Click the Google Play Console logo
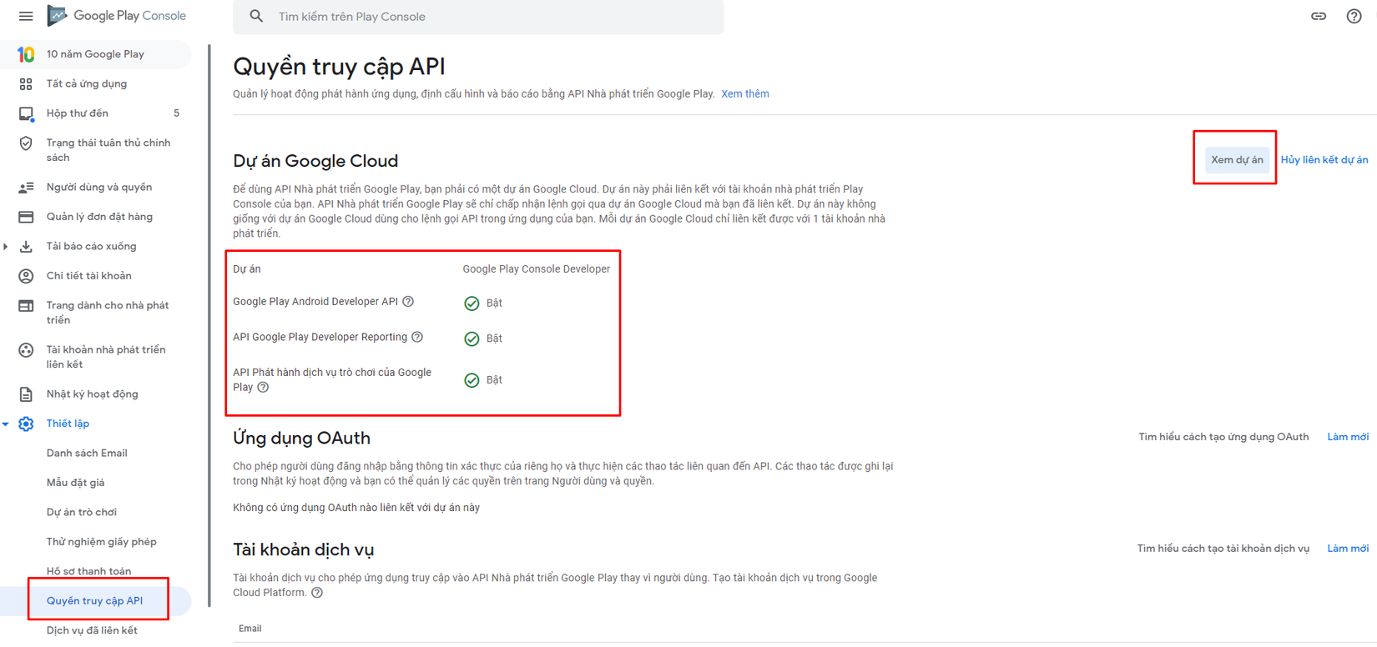This screenshot has height=647, width=1377. point(116,16)
